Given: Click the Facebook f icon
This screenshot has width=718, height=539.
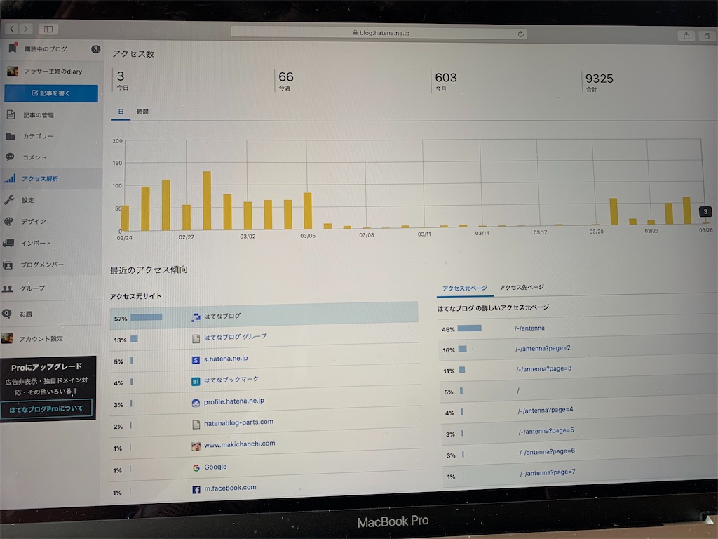Looking at the screenshot, I should coord(196,489).
